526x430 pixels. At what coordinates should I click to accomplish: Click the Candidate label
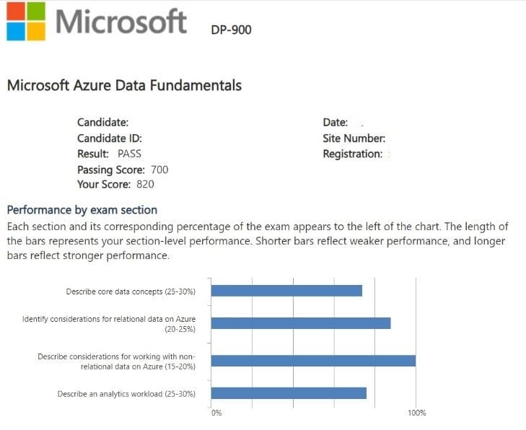[102, 123]
